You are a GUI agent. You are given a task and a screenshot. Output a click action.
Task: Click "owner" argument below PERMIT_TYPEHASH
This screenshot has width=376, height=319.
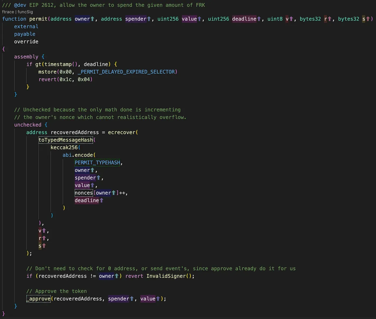pyautogui.click(x=82, y=170)
